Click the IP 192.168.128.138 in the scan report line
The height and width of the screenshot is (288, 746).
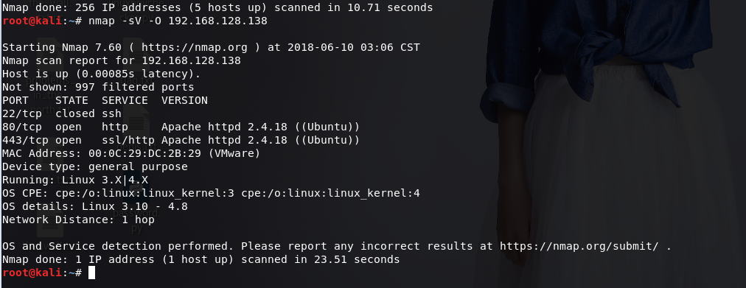(191, 61)
